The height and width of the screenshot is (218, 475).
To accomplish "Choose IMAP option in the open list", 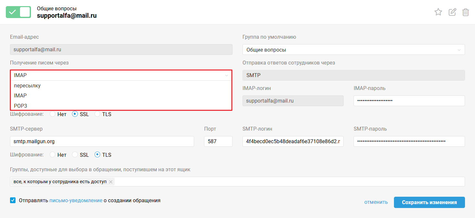I will [x=20, y=96].
